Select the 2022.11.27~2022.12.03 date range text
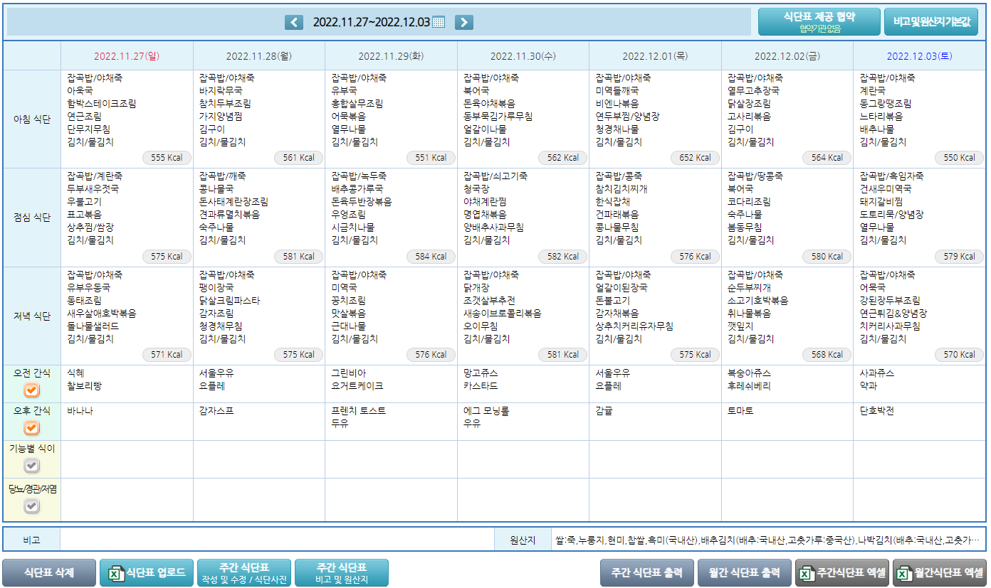This screenshot has width=991, height=588. (371, 22)
